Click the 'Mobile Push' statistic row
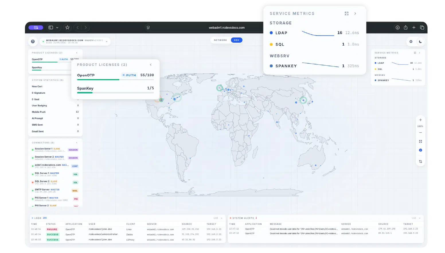 [55, 112]
